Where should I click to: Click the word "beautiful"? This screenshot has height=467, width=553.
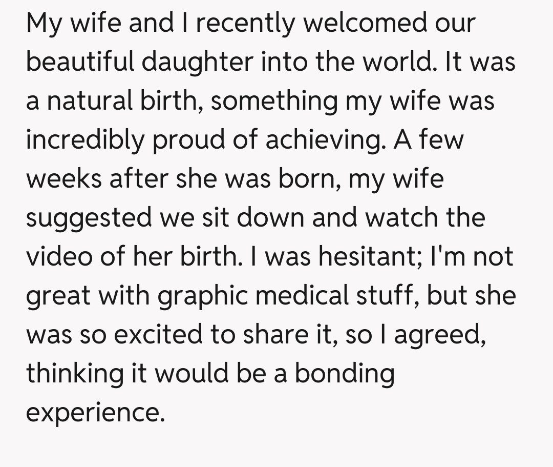tap(79, 62)
